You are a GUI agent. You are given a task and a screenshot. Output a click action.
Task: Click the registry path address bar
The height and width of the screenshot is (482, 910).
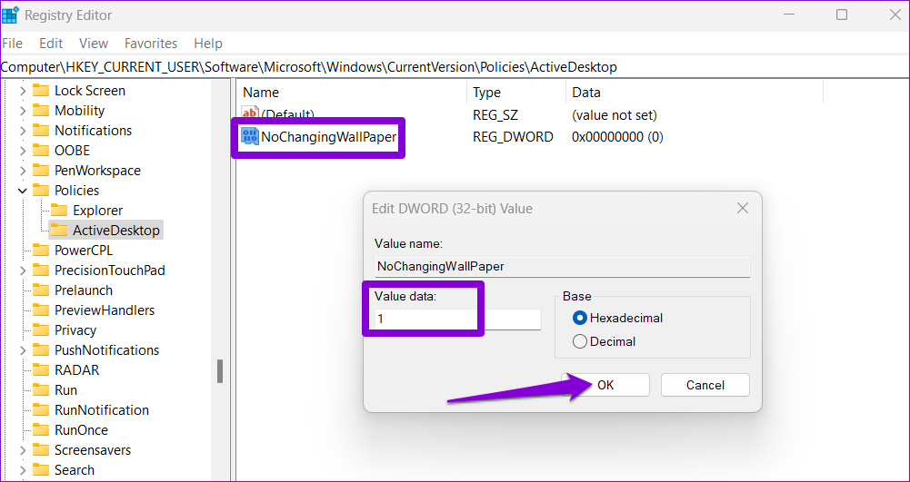coord(455,67)
